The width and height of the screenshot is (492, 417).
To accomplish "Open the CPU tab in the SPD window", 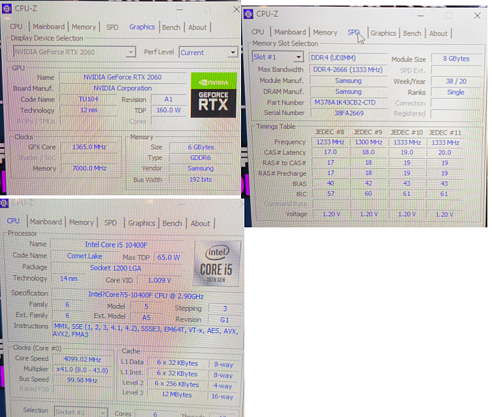I will [x=258, y=32].
